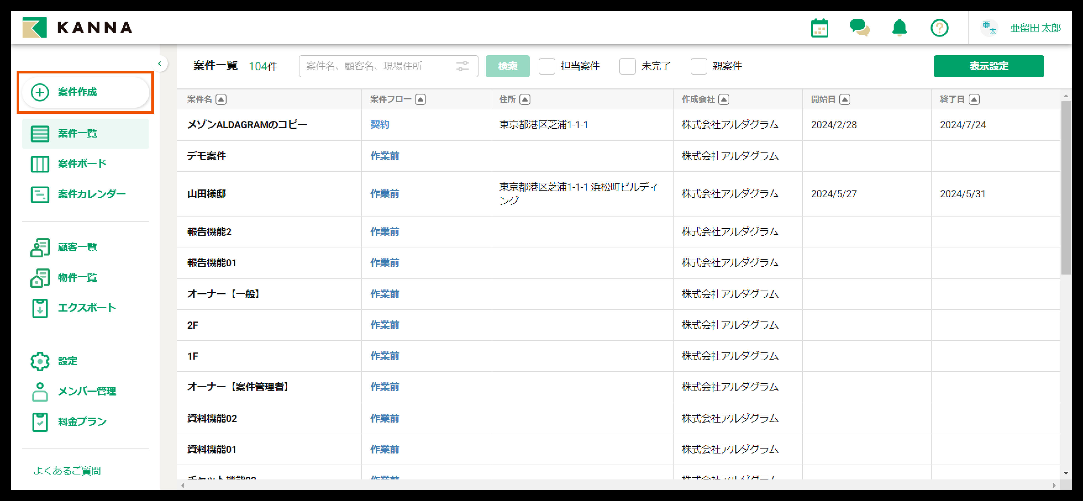Sort by 開始日 using its column arrow
1083x501 pixels.
(x=845, y=99)
